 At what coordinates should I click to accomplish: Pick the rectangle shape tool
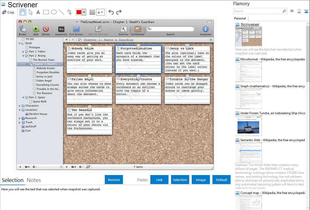point(46,12)
